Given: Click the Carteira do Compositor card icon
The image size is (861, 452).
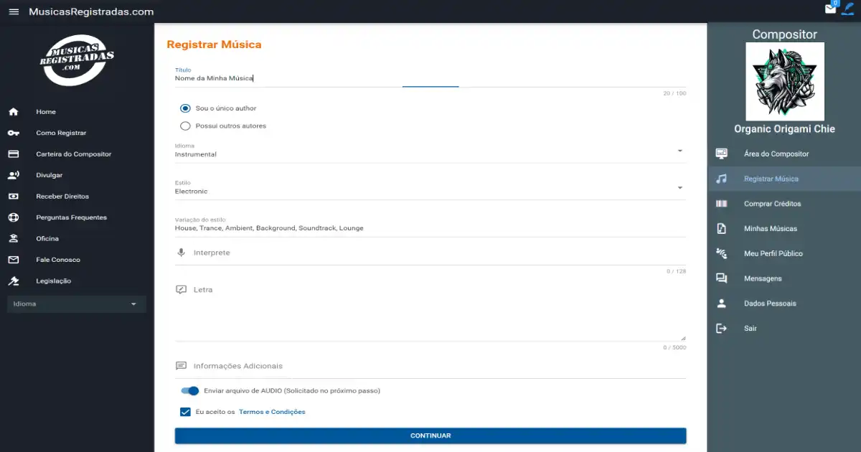Looking at the screenshot, I should point(13,154).
